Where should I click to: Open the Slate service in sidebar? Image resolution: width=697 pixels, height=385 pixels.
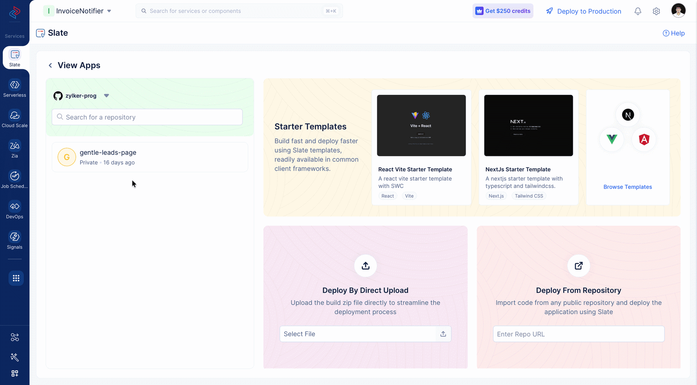pos(15,58)
